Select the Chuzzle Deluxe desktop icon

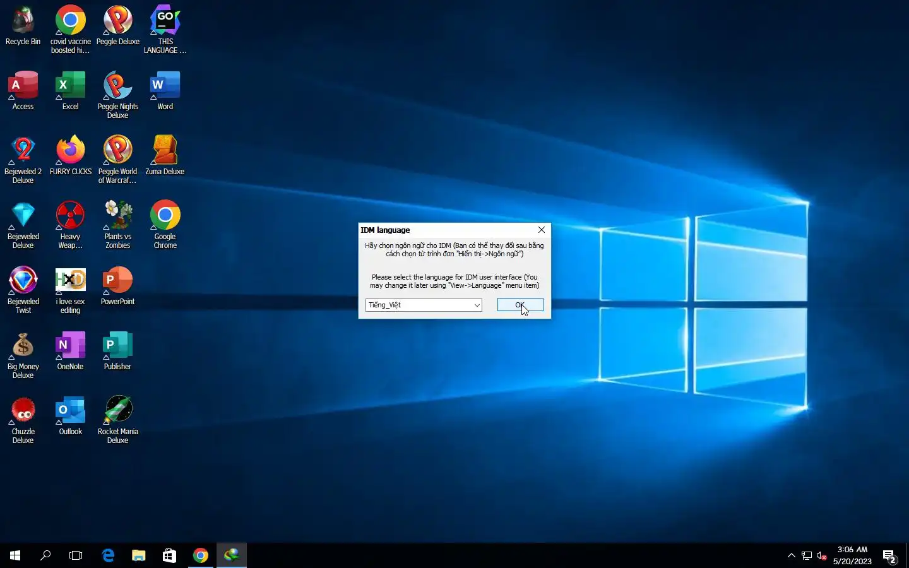(23, 420)
